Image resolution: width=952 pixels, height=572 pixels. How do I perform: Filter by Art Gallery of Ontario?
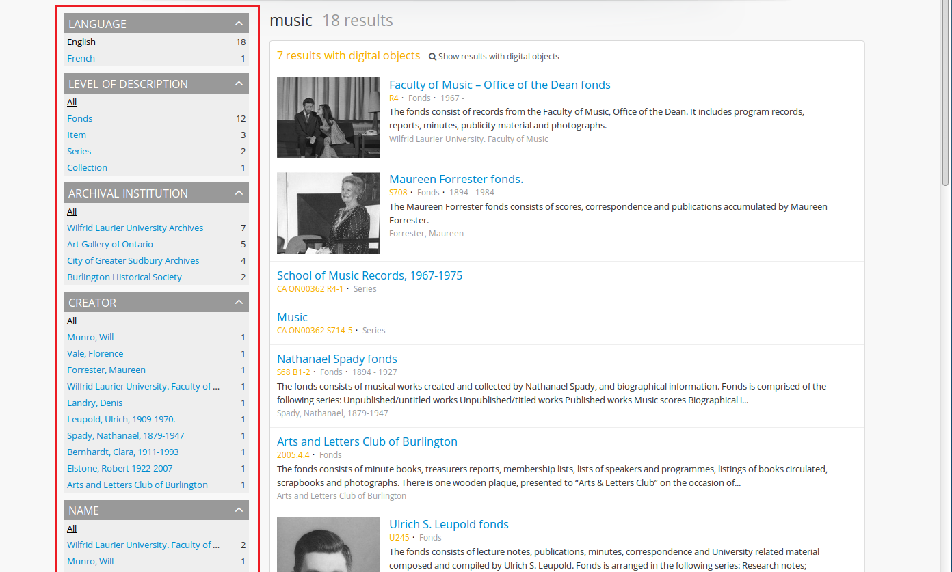(110, 245)
